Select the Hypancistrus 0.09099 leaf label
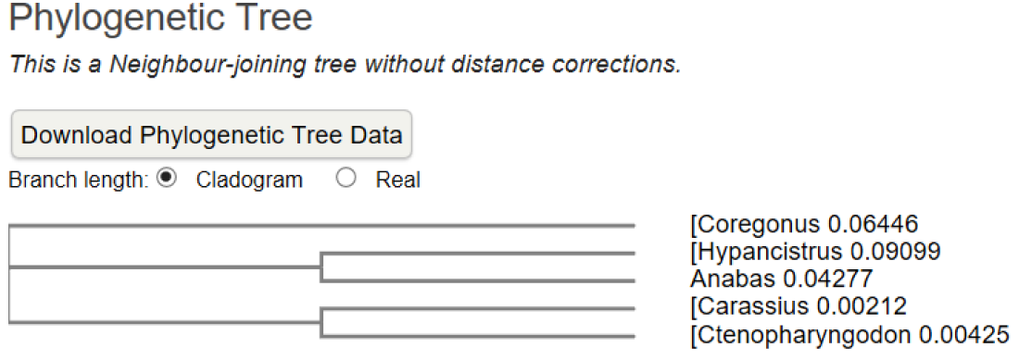The image size is (1019, 360). (x=815, y=252)
